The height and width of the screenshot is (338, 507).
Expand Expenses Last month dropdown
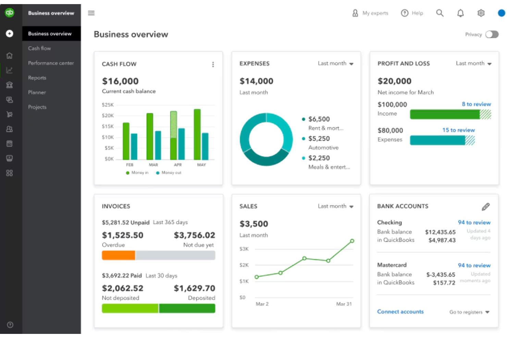click(335, 63)
